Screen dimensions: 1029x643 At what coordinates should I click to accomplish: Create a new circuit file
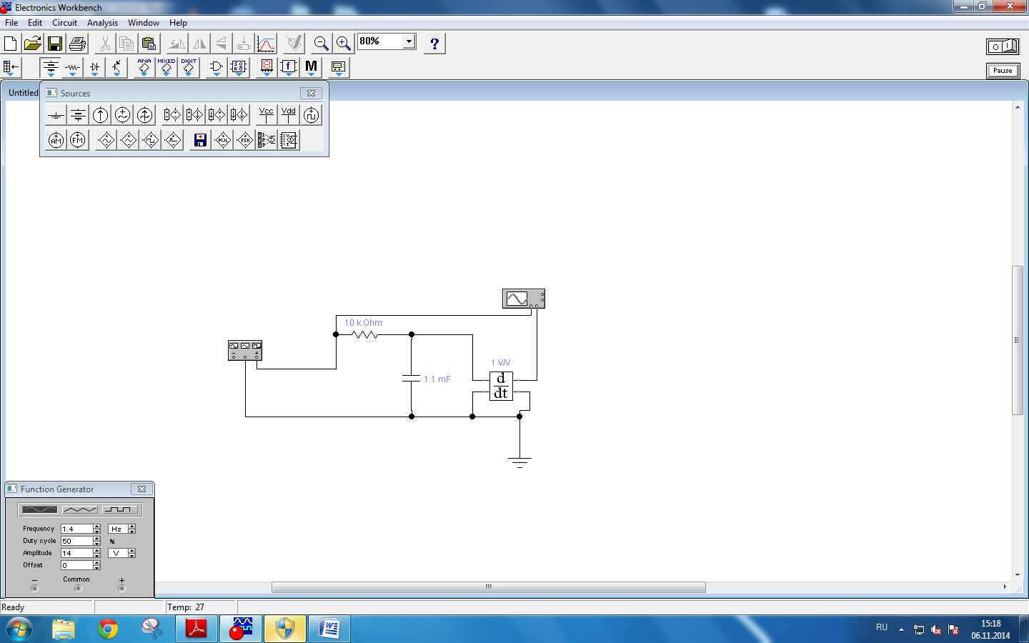pos(11,44)
